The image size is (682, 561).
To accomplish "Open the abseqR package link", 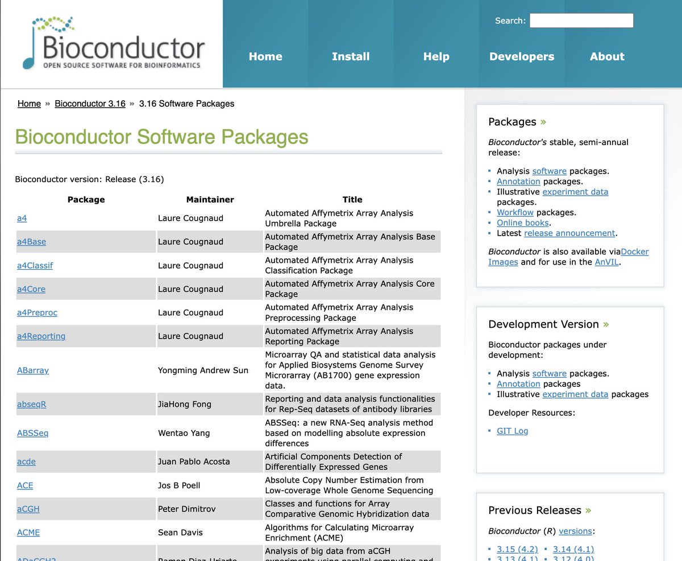I will [x=32, y=405].
